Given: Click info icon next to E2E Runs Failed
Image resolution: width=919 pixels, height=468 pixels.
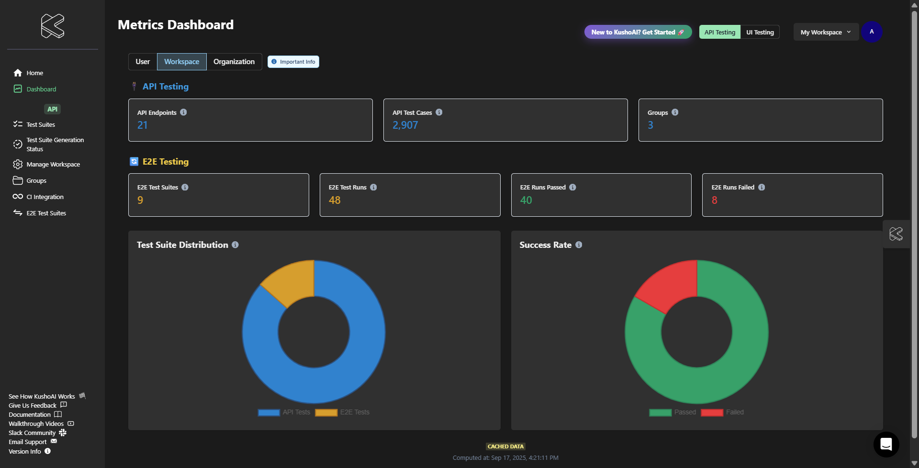Looking at the screenshot, I should click(x=762, y=187).
